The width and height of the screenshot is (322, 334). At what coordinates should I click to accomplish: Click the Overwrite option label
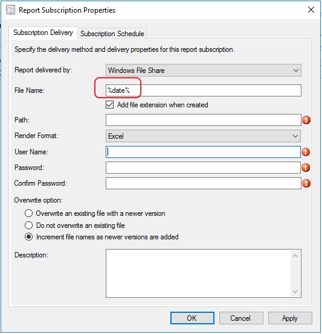pyautogui.click(x=39, y=200)
